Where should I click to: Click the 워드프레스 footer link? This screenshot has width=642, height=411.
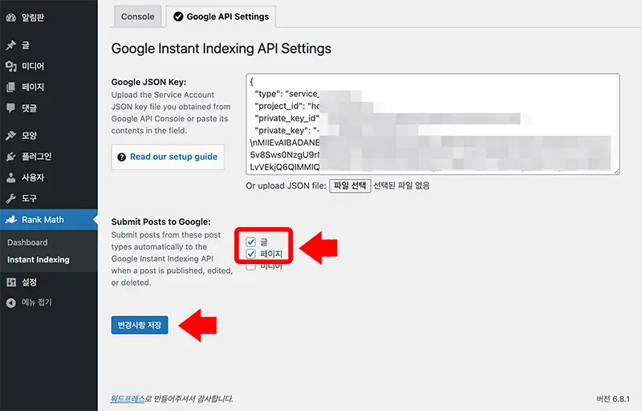128,399
